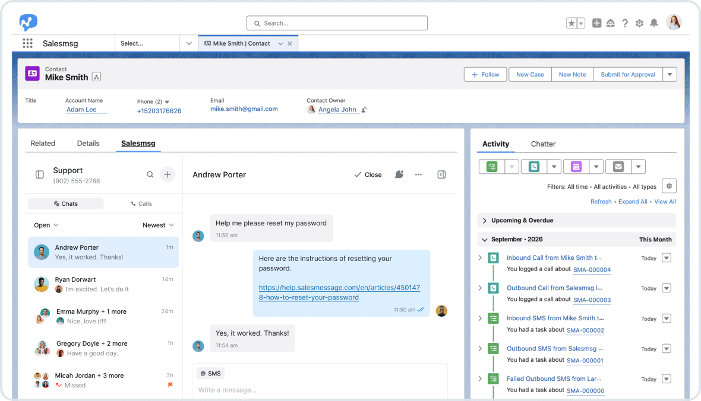Click the notifications bell icon

(x=653, y=23)
